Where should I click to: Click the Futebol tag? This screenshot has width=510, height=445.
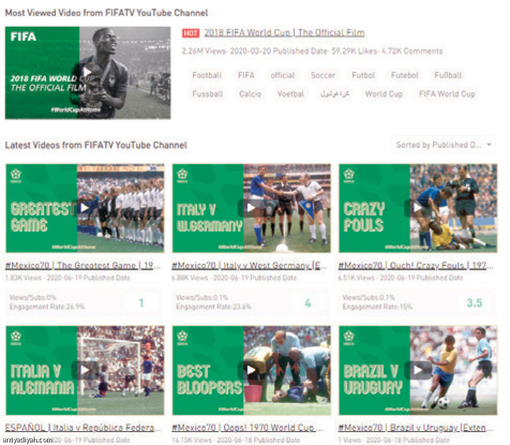pos(404,76)
